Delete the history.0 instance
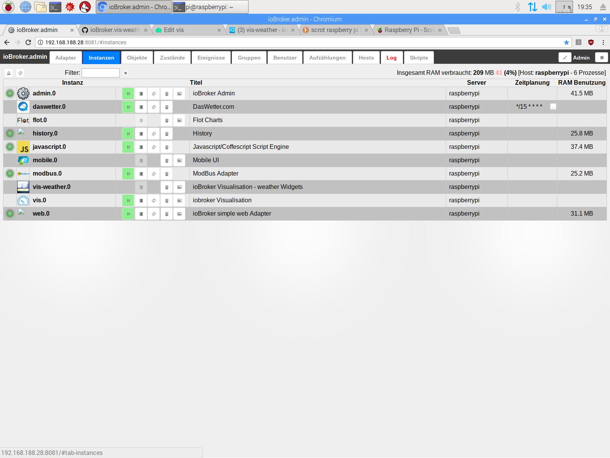The width and height of the screenshot is (610, 458). coord(167,134)
